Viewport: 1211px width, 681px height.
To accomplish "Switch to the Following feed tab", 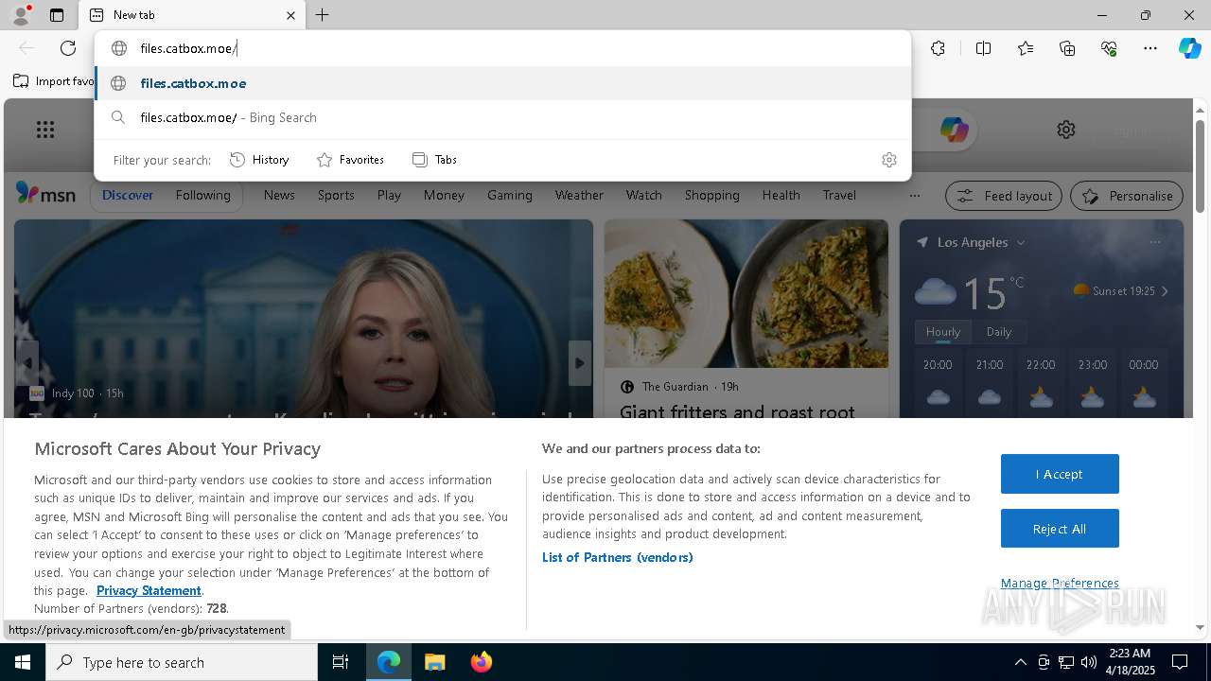I will [203, 195].
